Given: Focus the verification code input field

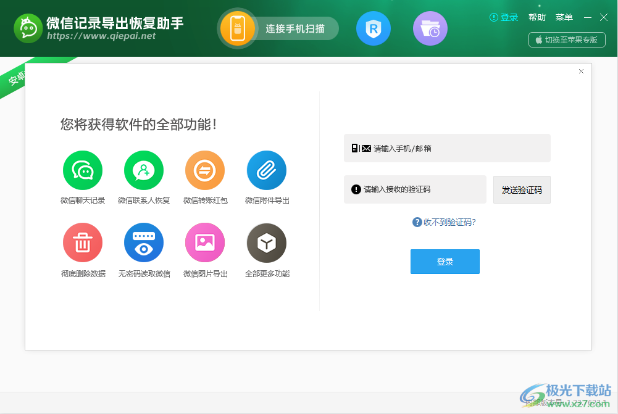Looking at the screenshot, I should tap(415, 189).
